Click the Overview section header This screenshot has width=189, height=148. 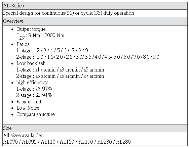(95, 21)
